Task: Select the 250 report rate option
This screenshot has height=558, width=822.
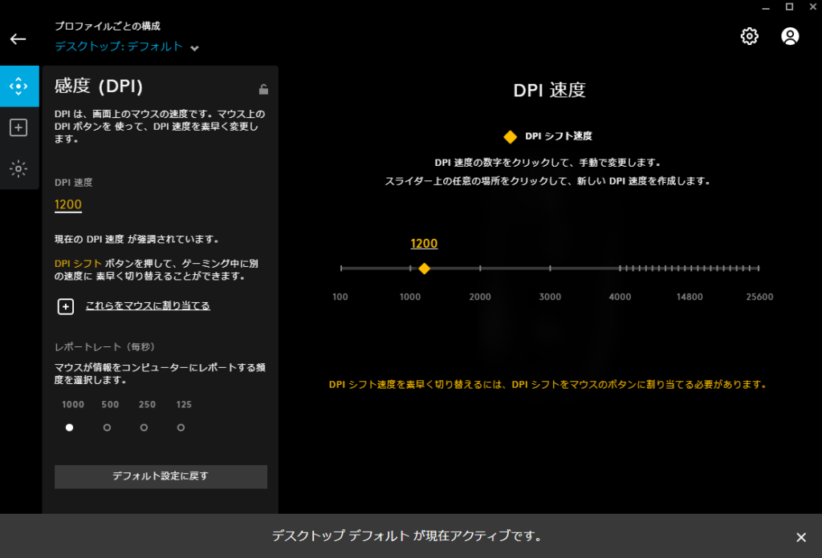Action: pyautogui.click(x=144, y=427)
